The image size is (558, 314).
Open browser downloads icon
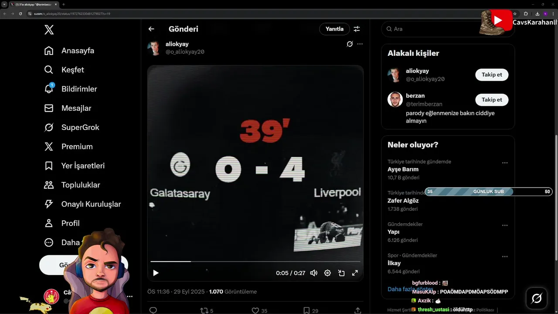tap(538, 14)
